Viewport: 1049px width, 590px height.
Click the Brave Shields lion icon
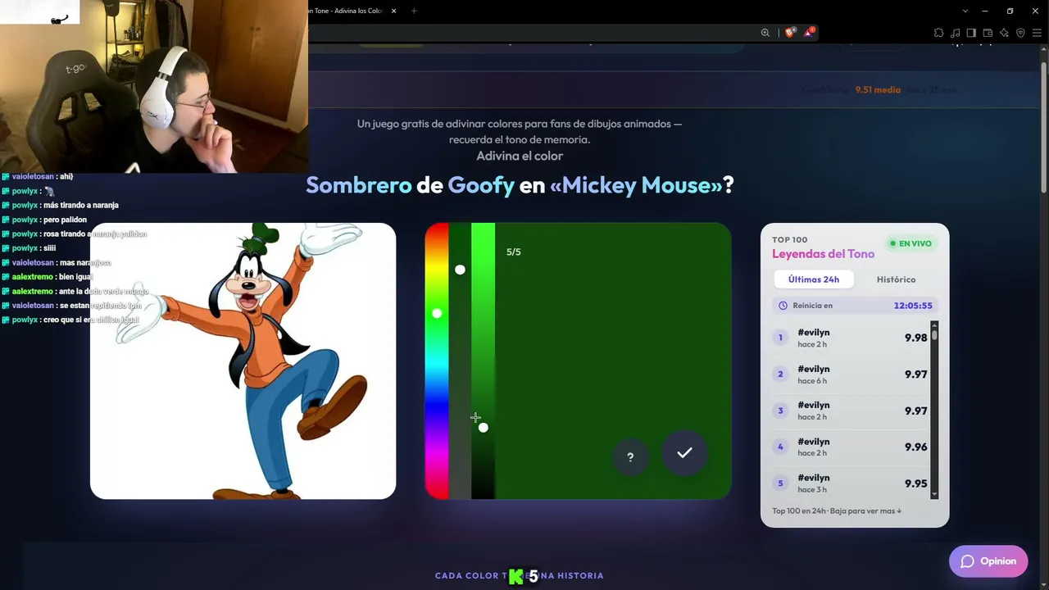click(x=790, y=33)
